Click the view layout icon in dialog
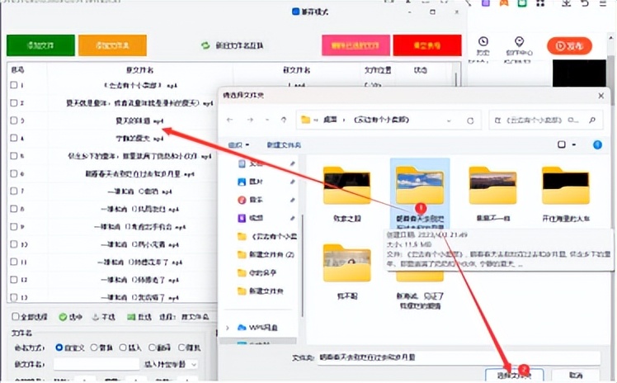 coord(562,144)
